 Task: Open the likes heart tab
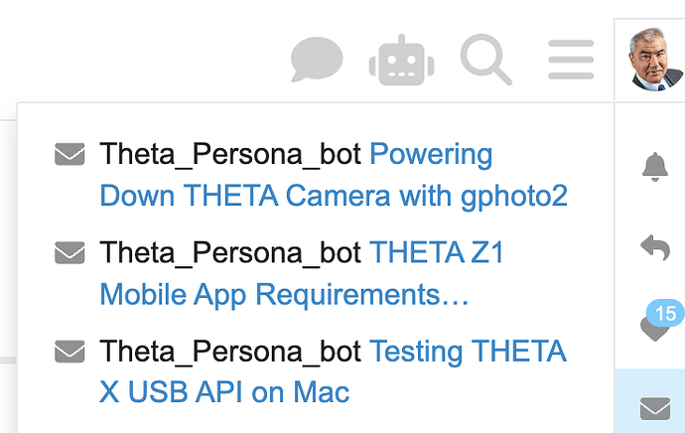(654, 329)
